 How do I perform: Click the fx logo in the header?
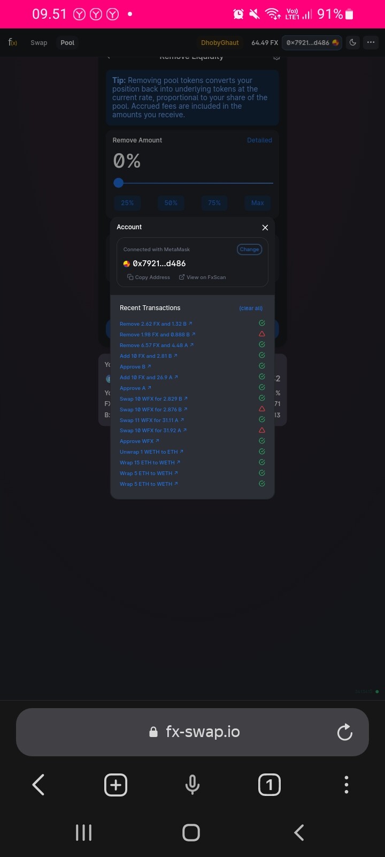13,42
